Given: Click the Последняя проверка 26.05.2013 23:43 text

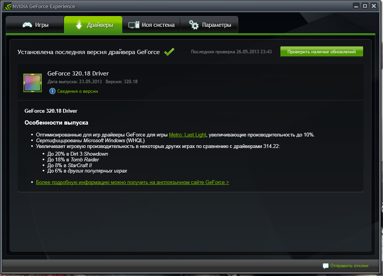Looking at the screenshot, I should tap(231, 52).
